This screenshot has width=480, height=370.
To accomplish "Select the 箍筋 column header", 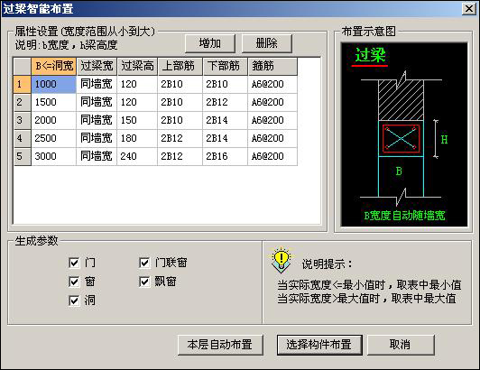I will pos(272,66).
